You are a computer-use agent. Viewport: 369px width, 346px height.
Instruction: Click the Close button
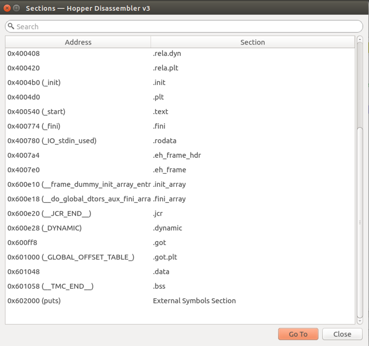[x=342, y=334]
